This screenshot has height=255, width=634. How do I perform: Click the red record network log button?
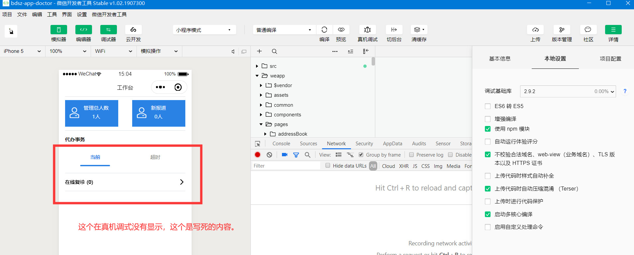tap(257, 155)
